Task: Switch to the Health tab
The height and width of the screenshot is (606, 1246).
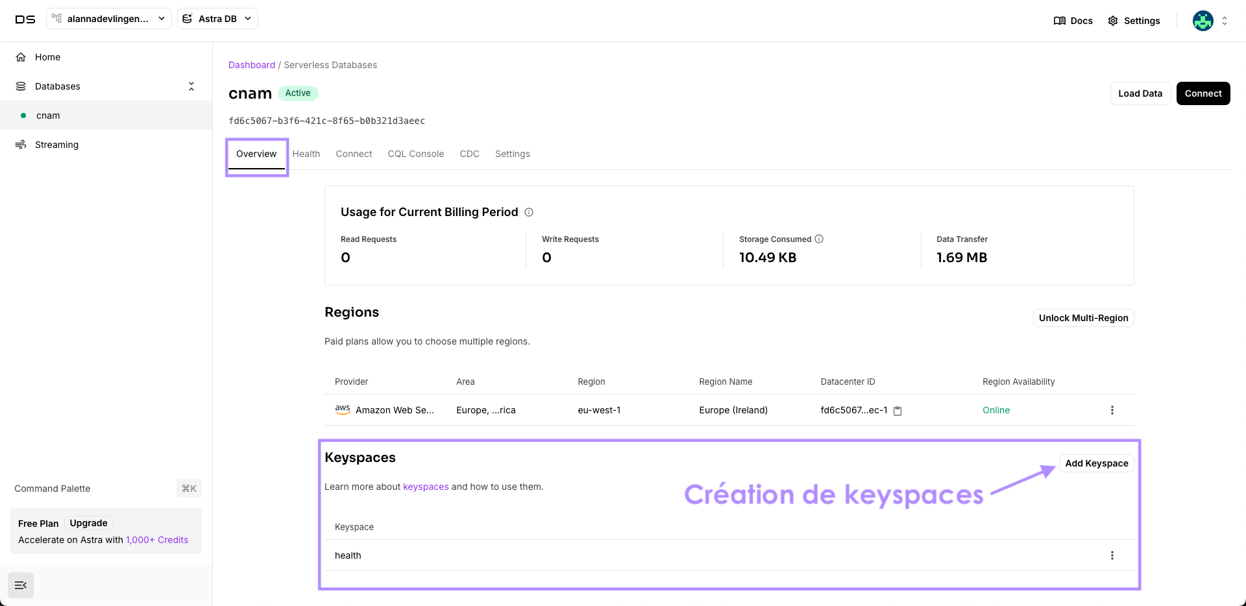Action: pyautogui.click(x=306, y=154)
